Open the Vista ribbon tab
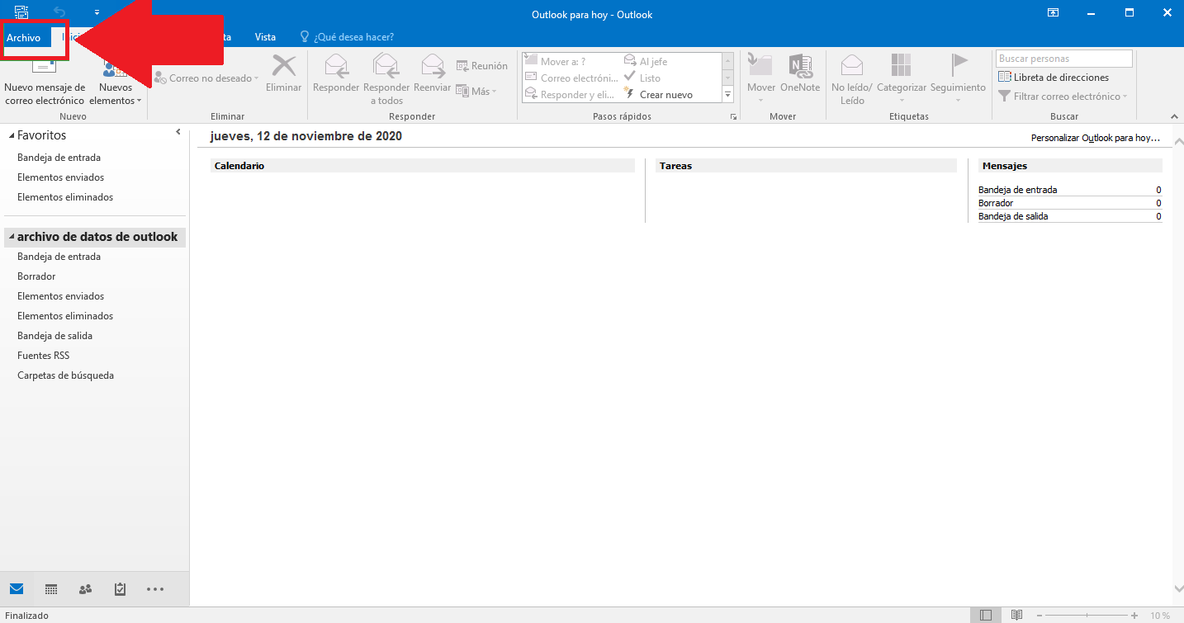The width and height of the screenshot is (1184, 623). tap(265, 37)
